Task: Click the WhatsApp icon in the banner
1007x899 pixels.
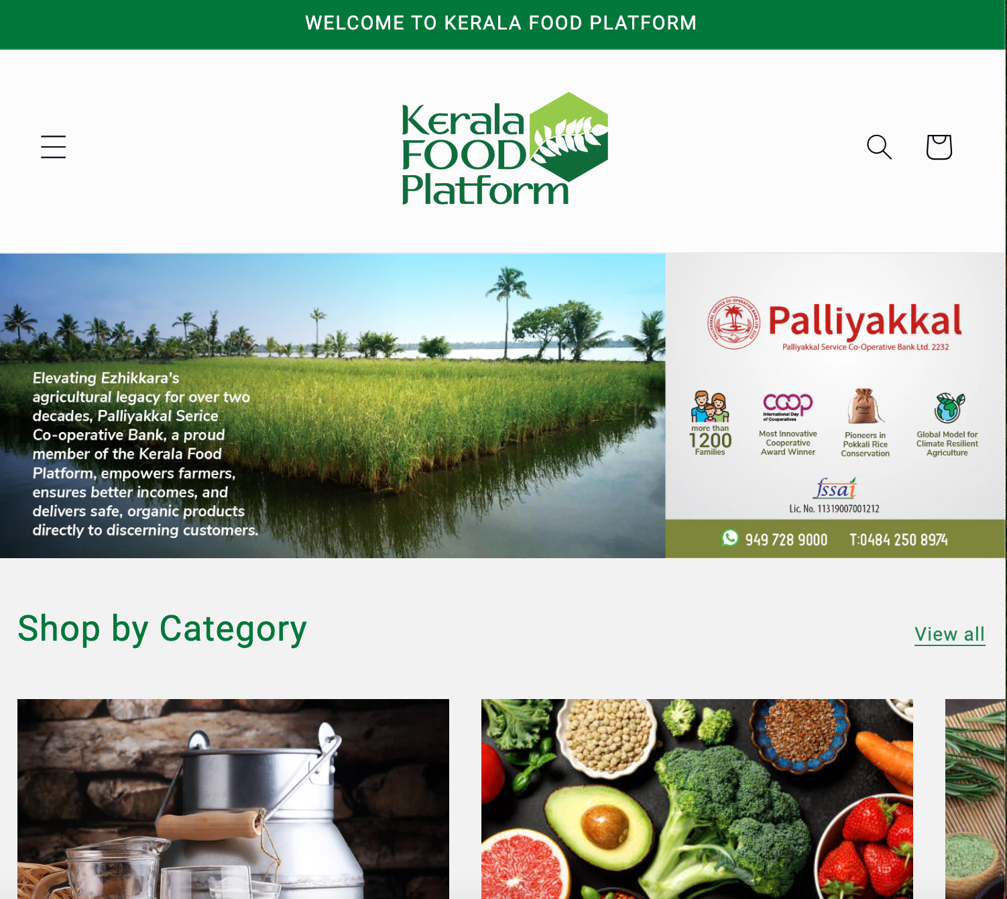Action: [730, 538]
